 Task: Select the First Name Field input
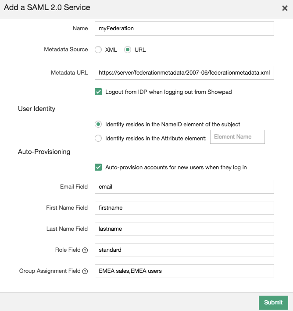(184, 207)
